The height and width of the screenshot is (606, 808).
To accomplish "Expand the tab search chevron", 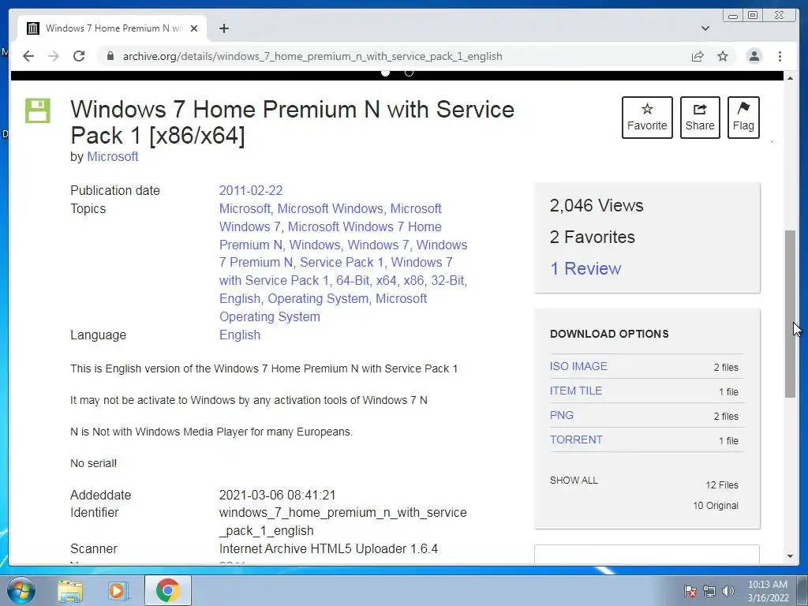I will (x=705, y=28).
